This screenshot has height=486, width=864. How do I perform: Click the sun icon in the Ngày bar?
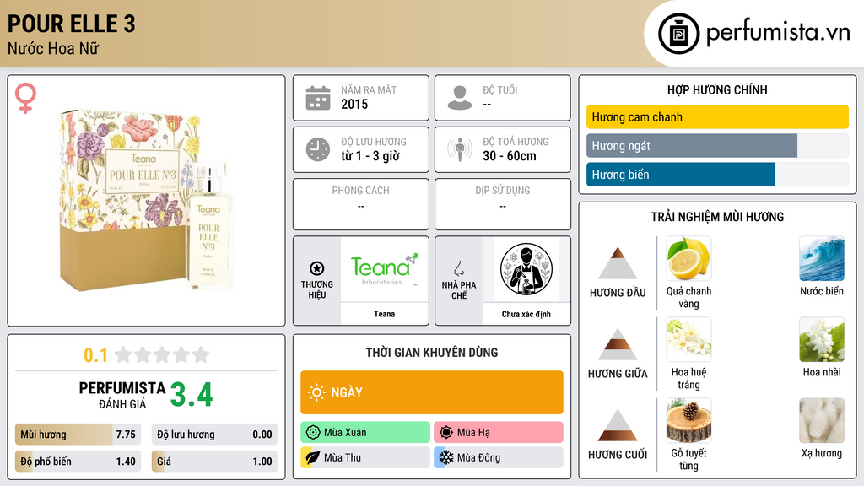pos(316,392)
